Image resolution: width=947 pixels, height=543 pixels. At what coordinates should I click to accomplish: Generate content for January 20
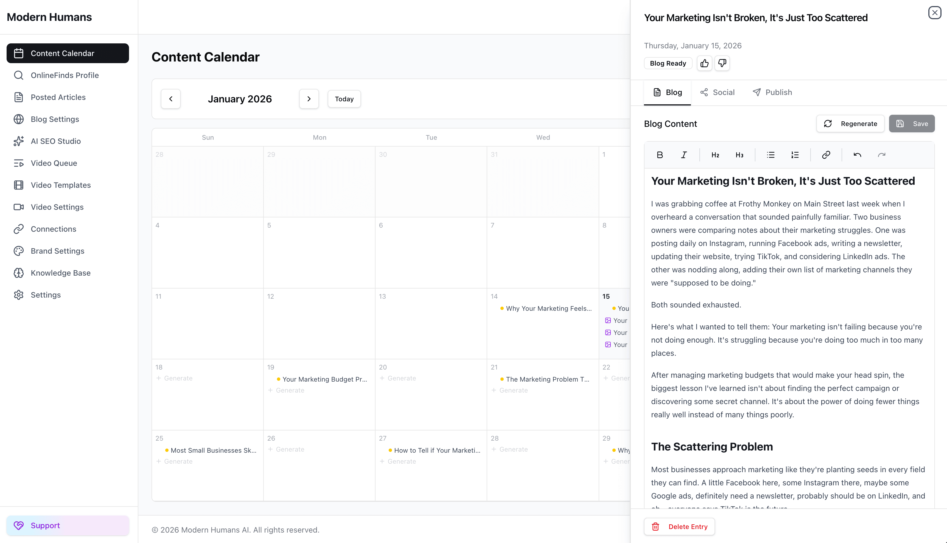tap(398, 378)
